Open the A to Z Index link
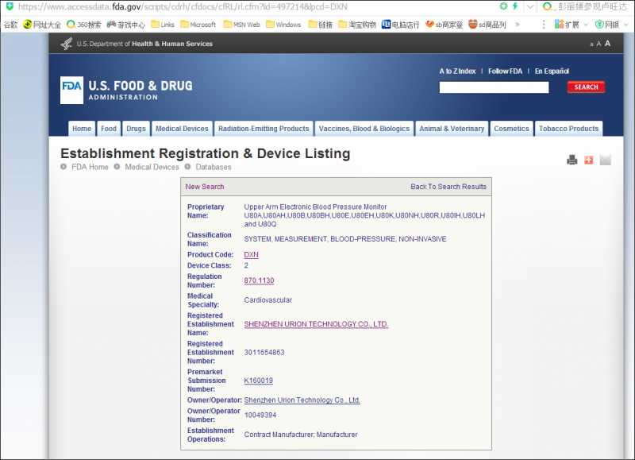The height and width of the screenshot is (460, 635). pyautogui.click(x=457, y=72)
